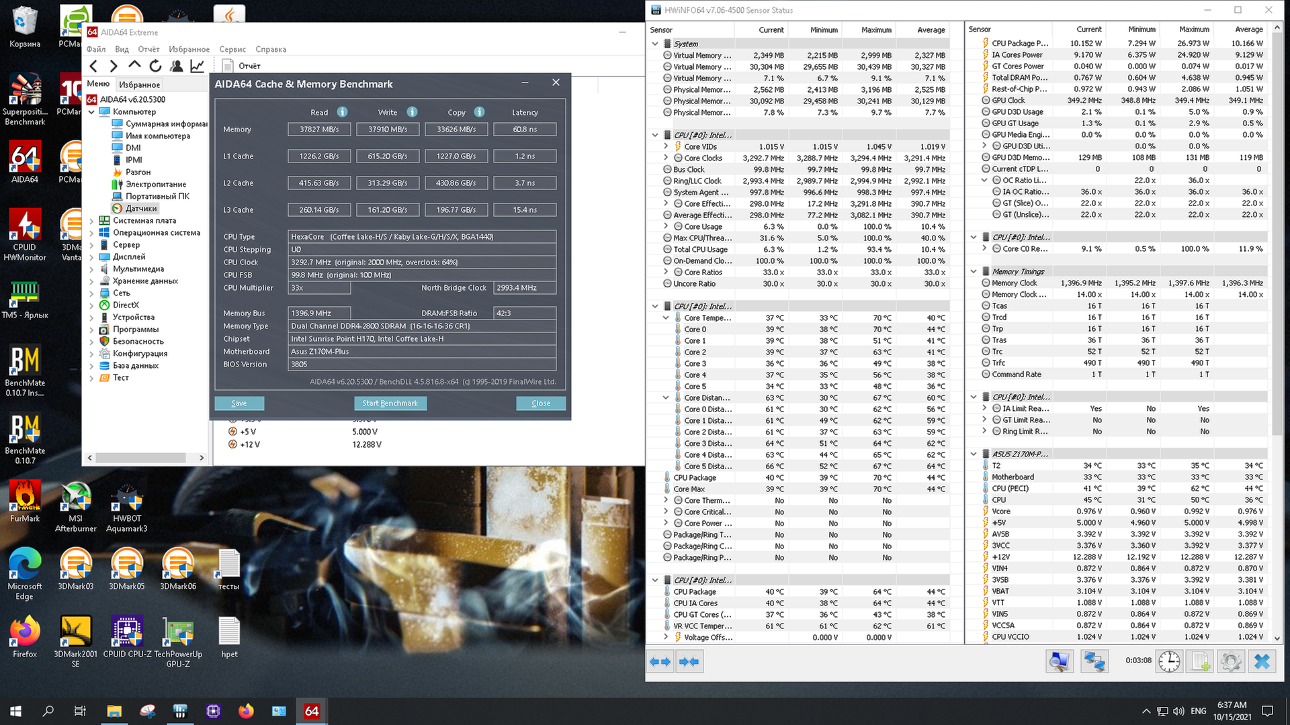Expand the Дисплей tree node

[92, 257]
